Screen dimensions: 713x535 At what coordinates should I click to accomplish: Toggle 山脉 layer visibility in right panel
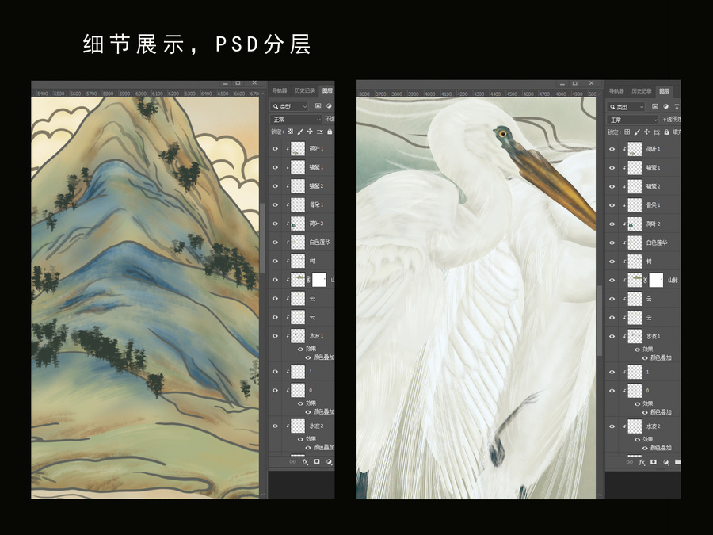coord(612,280)
